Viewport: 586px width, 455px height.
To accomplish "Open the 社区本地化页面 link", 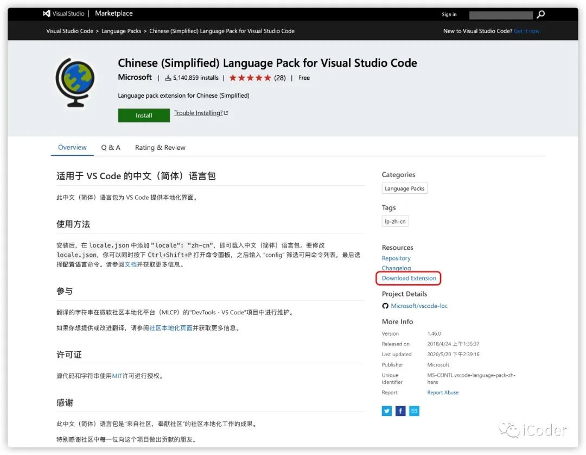I will [x=171, y=328].
